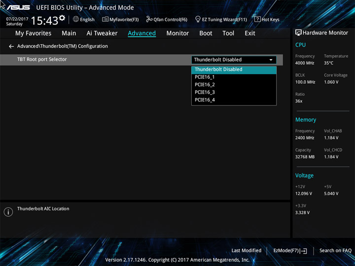Click the Thunderbolt AIC Location help text
The height and width of the screenshot is (266, 355).
pos(43,209)
